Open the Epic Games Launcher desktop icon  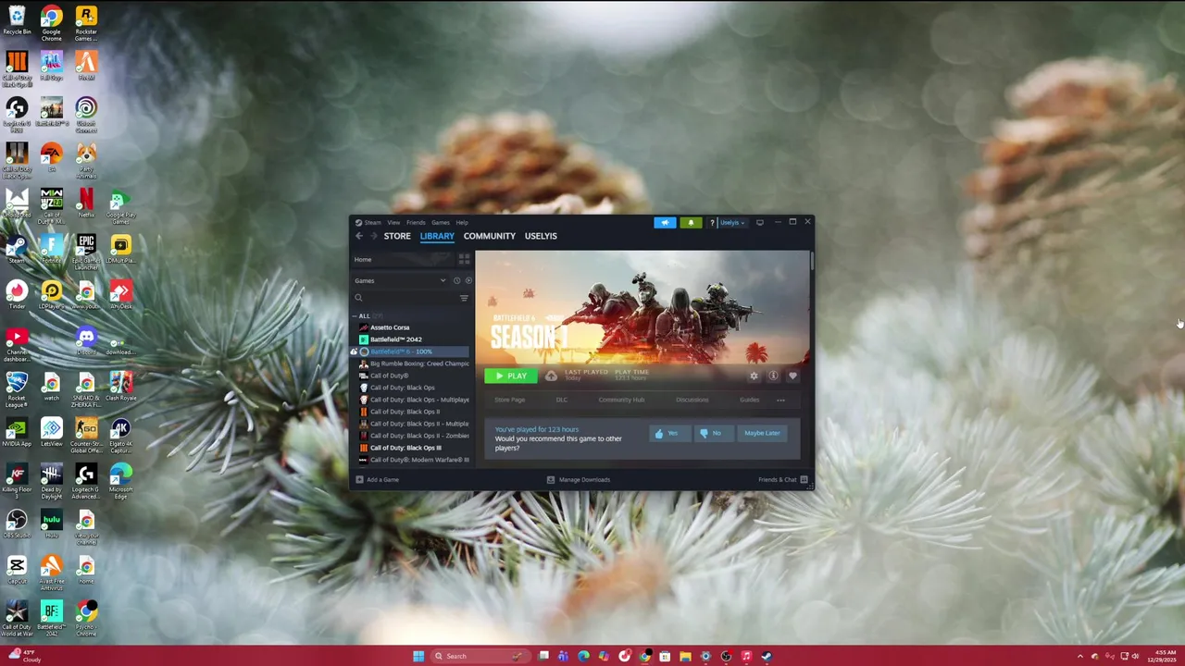pyautogui.click(x=85, y=252)
